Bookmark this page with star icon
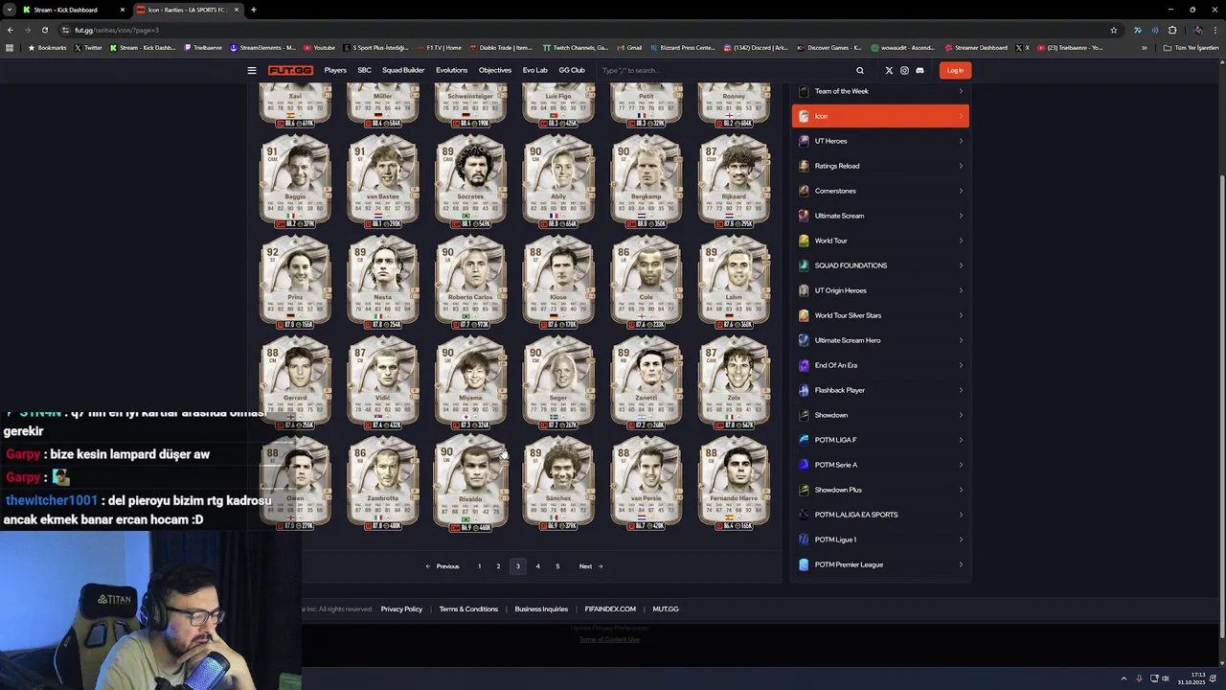 pos(1113,30)
